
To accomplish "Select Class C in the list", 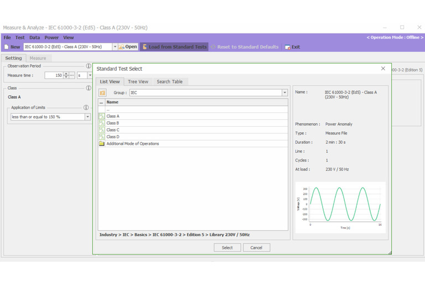I will (193, 130).
